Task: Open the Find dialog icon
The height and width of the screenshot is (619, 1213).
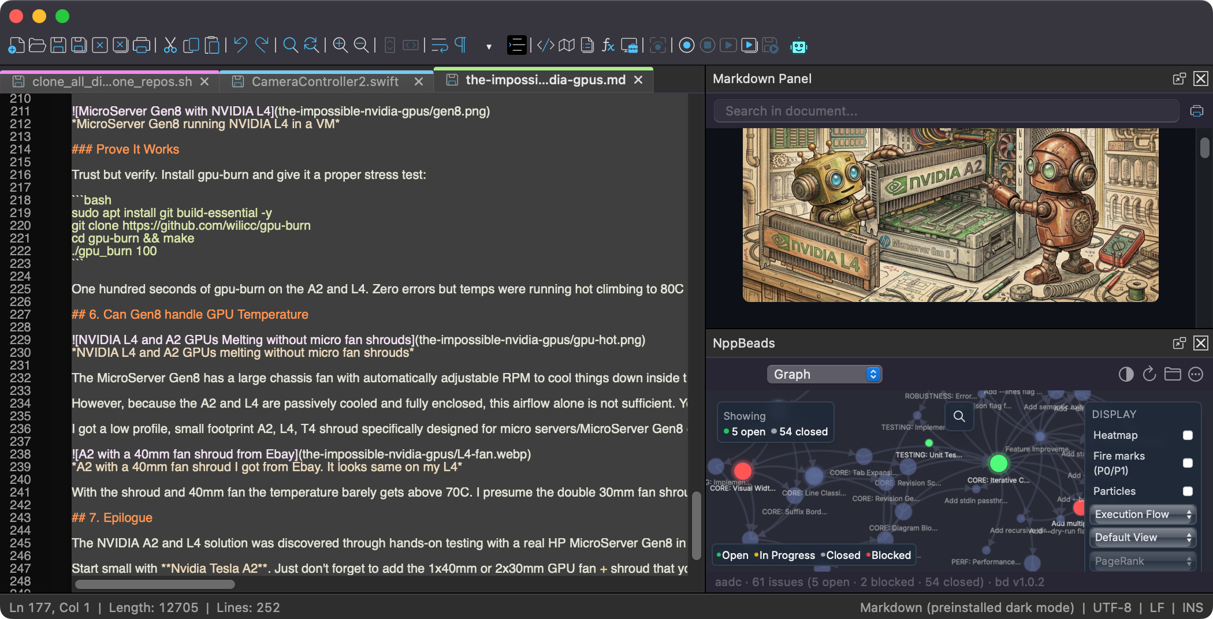Action: [x=291, y=45]
